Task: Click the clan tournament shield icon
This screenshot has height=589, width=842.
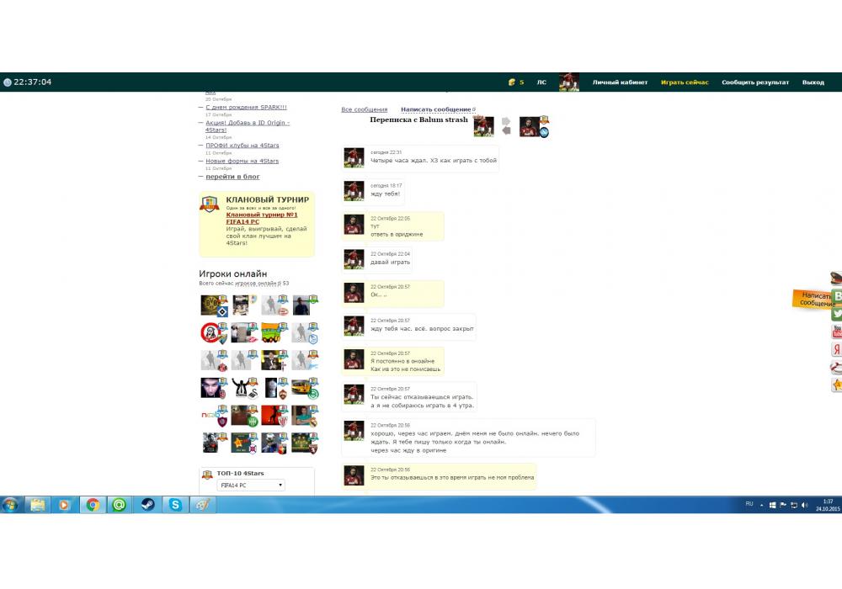Action: (209, 204)
